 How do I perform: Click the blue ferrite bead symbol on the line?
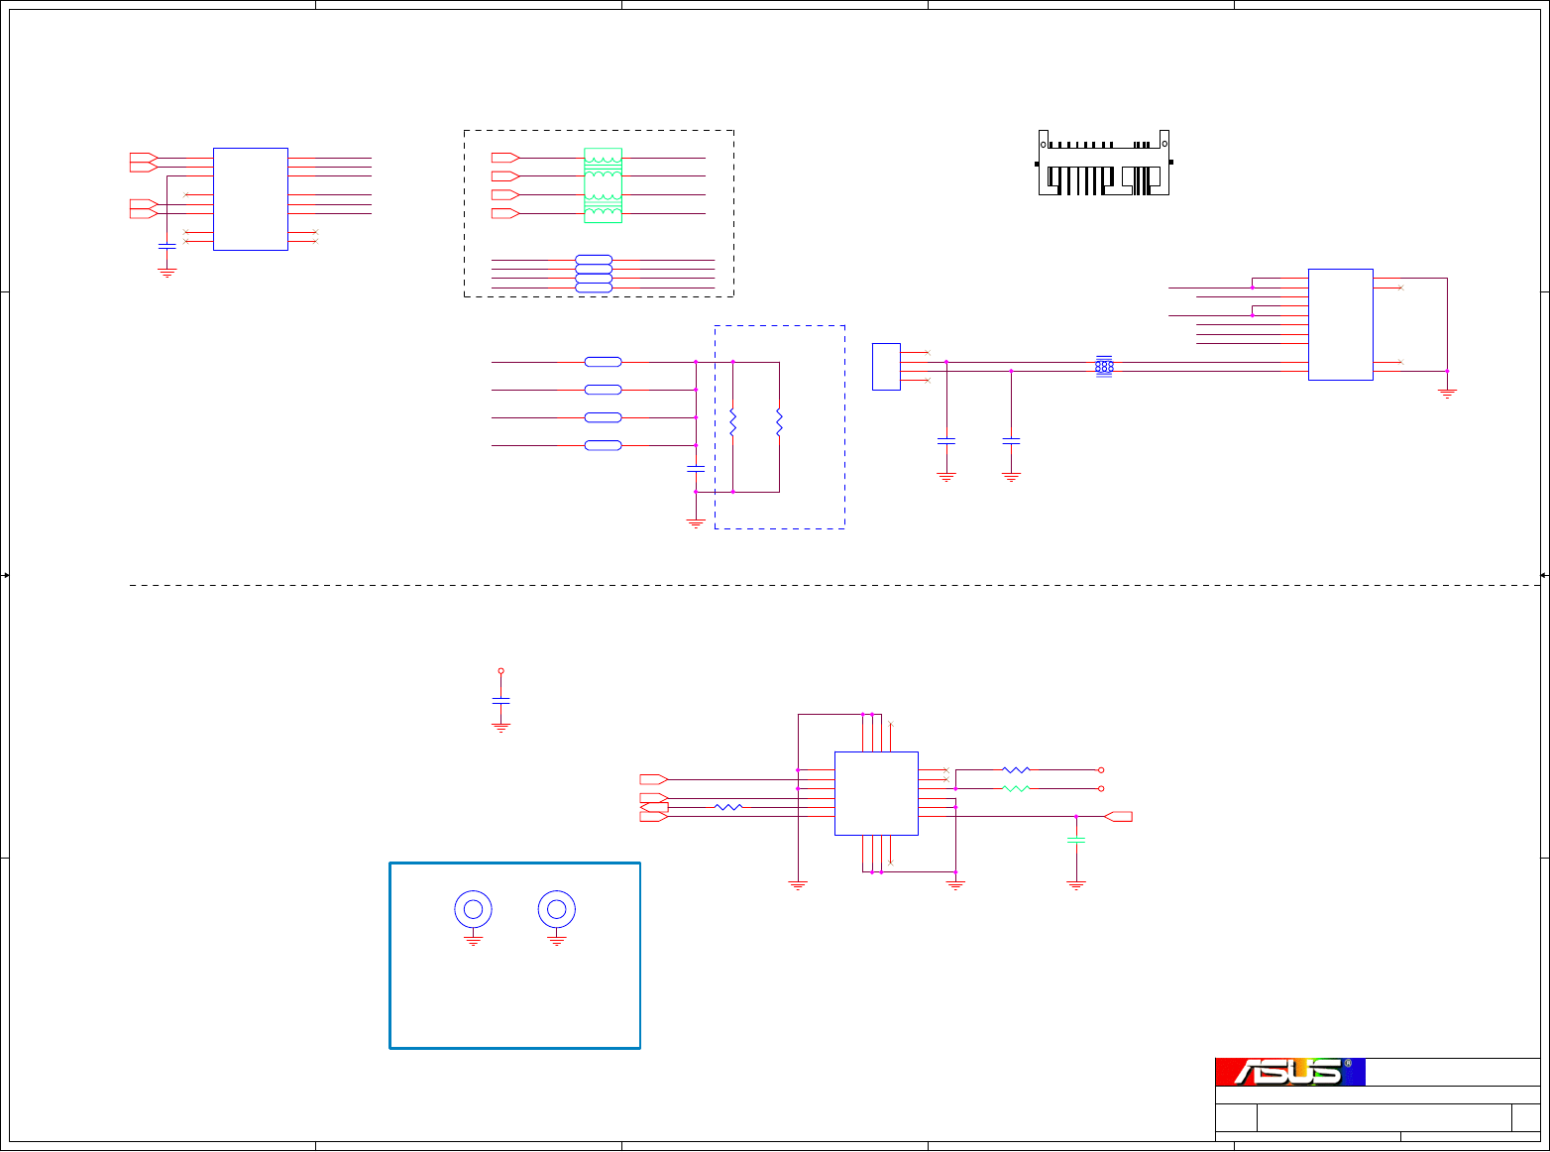click(x=1104, y=366)
